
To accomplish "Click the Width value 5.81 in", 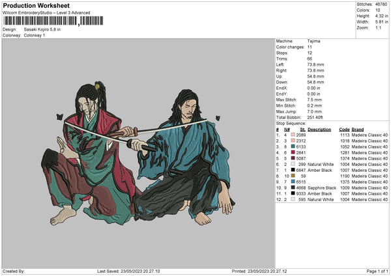I will (381, 22).
